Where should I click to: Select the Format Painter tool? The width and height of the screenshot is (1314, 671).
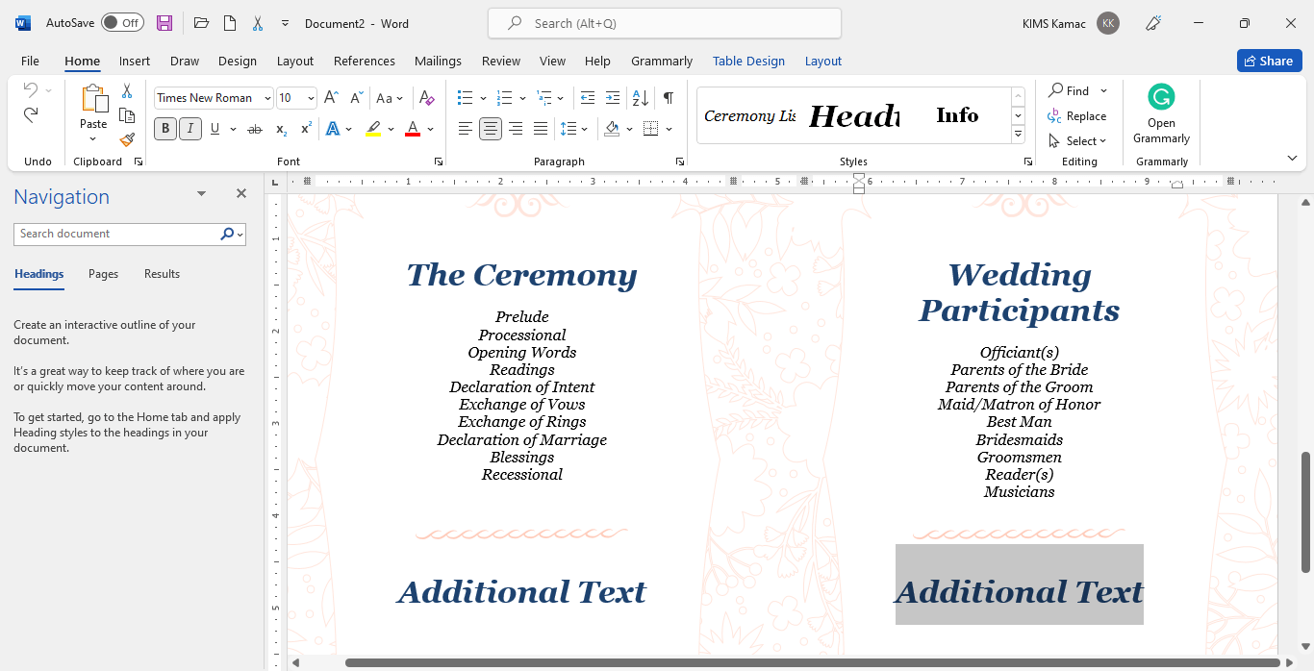[127, 139]
